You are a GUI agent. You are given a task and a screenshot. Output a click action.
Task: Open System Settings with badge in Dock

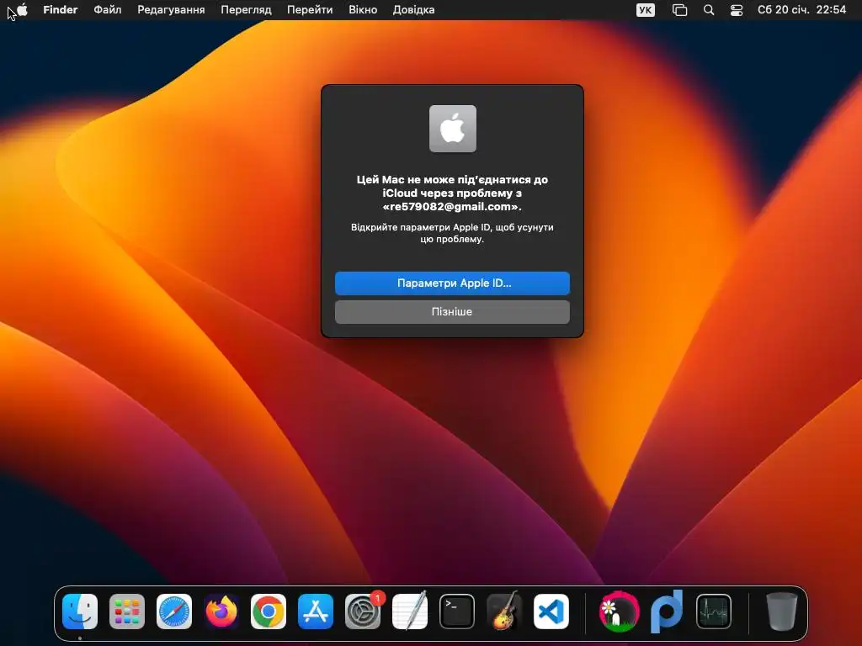click(363, 611)
